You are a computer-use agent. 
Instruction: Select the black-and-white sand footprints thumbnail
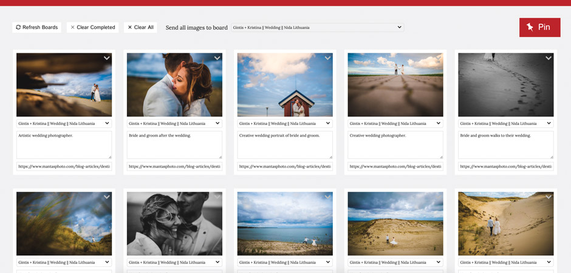(506, 85)
